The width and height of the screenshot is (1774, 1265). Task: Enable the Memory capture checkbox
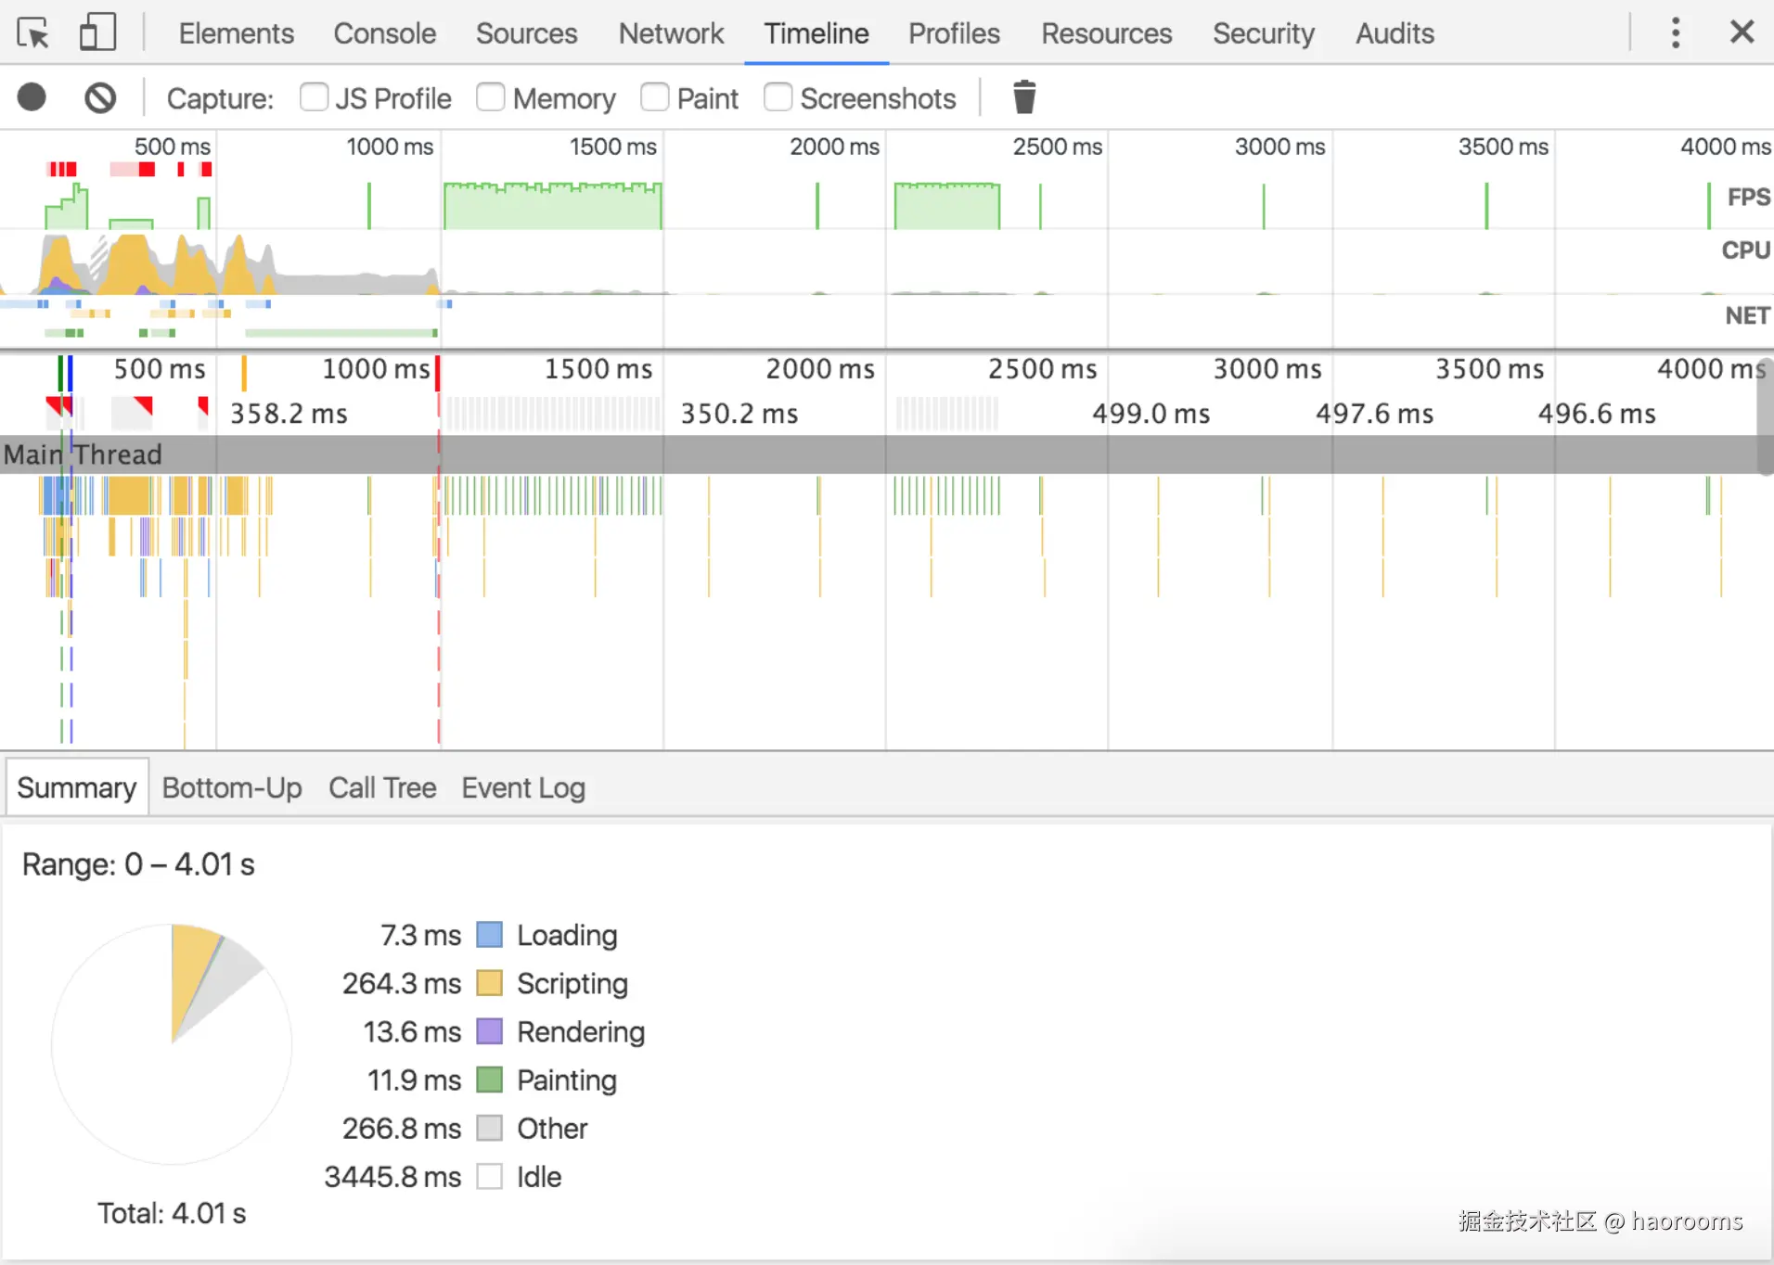coord(491,97)
